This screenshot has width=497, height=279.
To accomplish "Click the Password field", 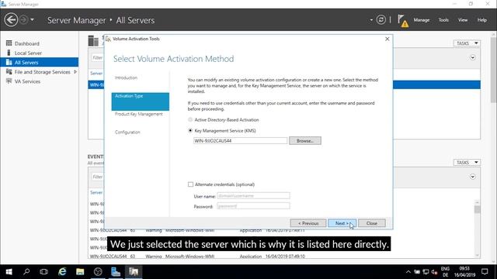I will (x=253, y=206).
